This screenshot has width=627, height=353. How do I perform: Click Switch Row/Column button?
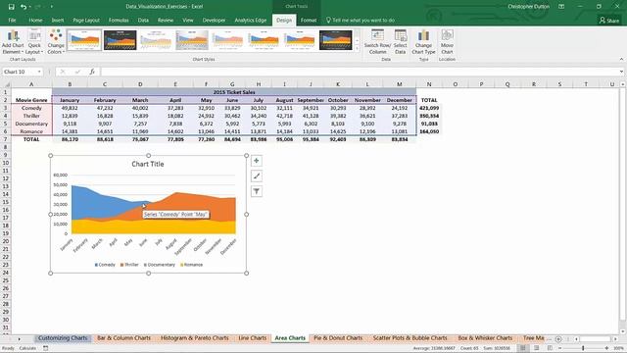[377, 41]
